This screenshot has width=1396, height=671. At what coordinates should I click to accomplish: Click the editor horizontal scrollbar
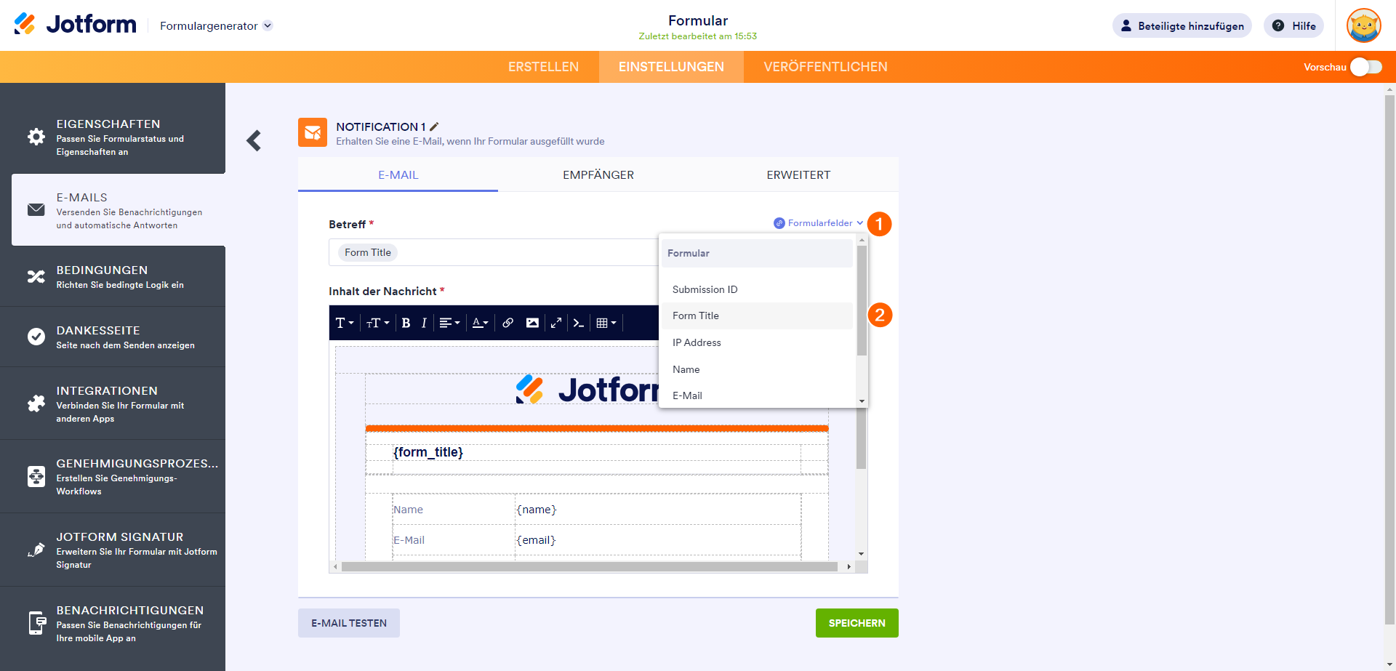click(x=590, y=566)
